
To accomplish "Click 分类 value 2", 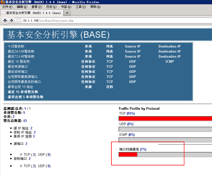I will 13,117.
